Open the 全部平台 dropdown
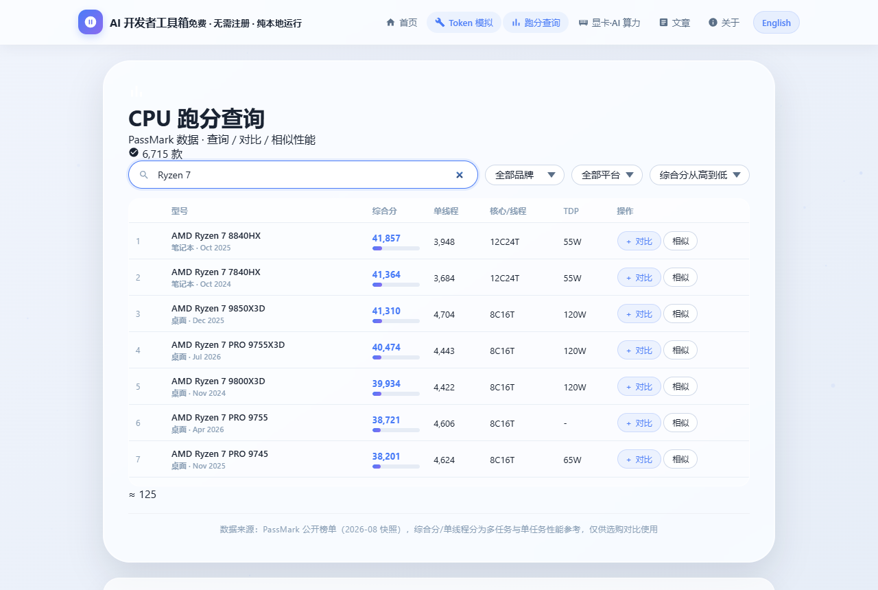The image size is (878, 590). (607, 175)
